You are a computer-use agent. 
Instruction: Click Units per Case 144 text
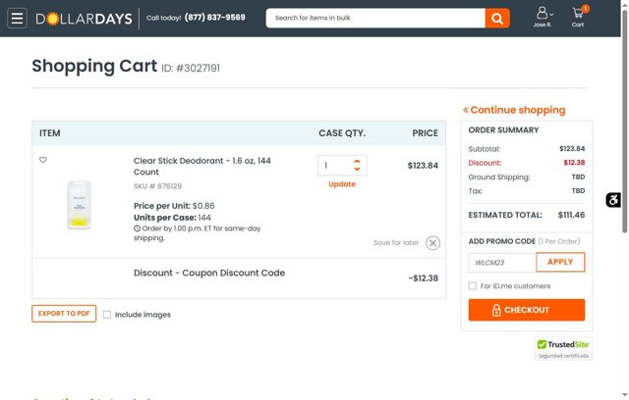[x=172, y=218]
